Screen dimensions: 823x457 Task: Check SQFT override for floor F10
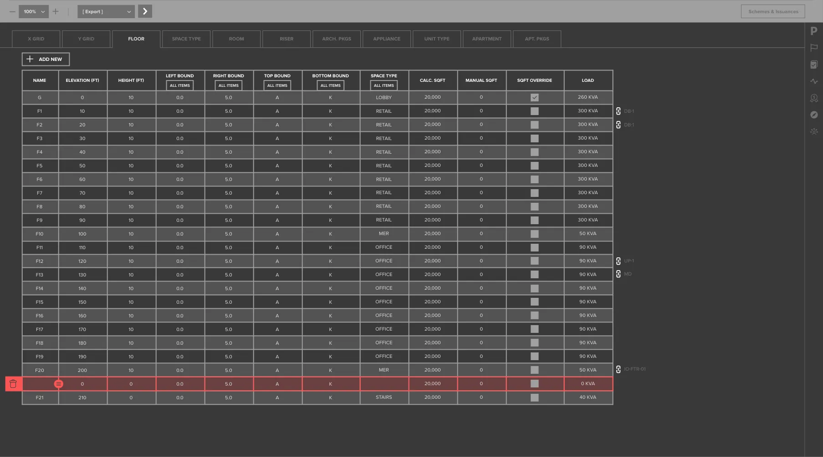(x=535, y=234)
